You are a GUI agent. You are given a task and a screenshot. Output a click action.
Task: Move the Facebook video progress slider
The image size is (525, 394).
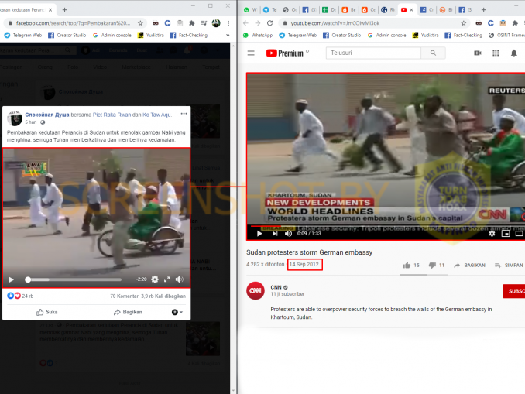point(28,279)
